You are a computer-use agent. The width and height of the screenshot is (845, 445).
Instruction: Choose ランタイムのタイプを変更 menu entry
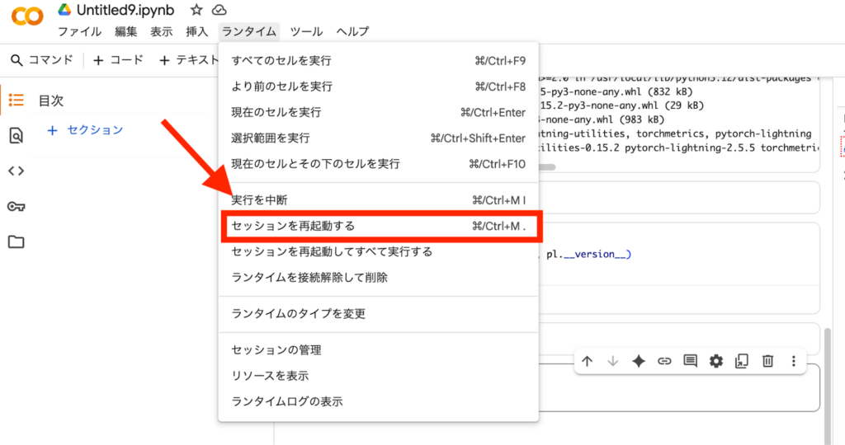[299, 313]
